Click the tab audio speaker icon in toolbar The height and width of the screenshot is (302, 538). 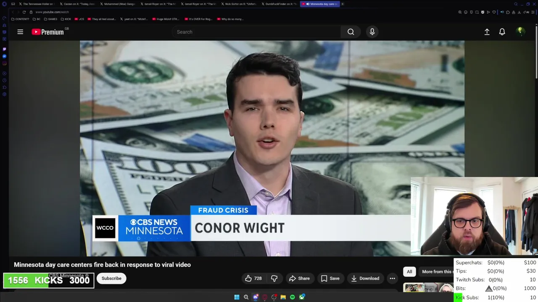pyautogui.click(x=502, y=12)
